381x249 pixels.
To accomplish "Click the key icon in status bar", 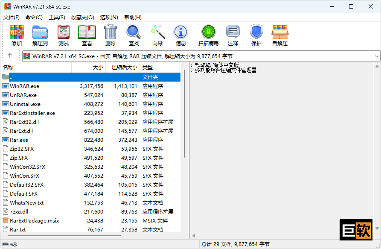I will [x=14, y=244].
